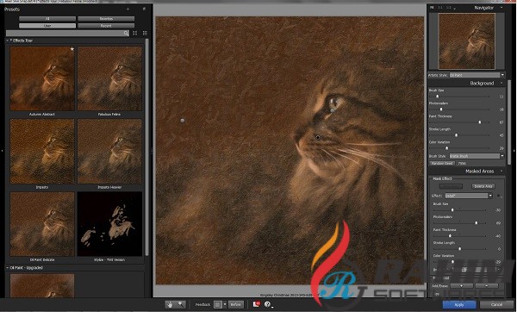The width and height of the screenshot is (517, 312).
Task: Click the minus Erase mask button
Action: pos(487,285)
